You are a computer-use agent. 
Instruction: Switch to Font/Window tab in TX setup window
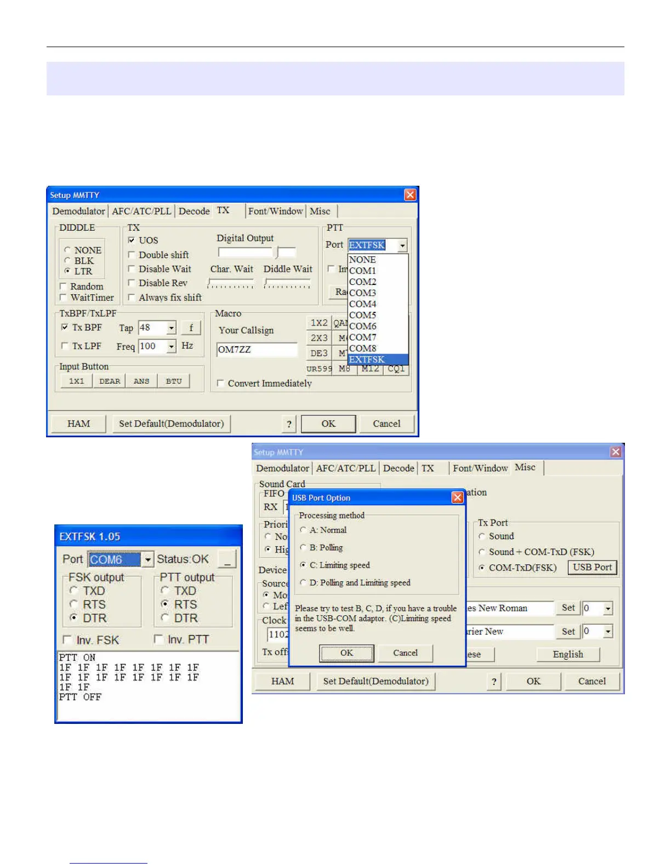(275, 211)
